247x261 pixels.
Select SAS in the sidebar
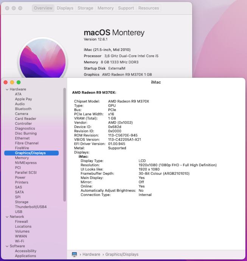tap(19, 187)
